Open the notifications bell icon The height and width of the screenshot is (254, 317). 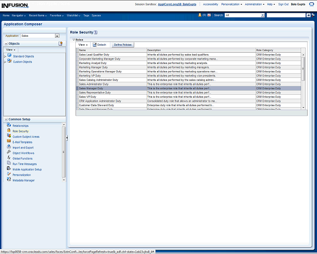tap(199, 15)
